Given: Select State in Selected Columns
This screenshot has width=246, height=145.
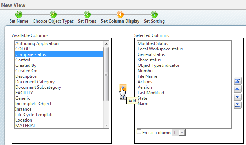Looking at the screenshot, I should pos(184,98).
